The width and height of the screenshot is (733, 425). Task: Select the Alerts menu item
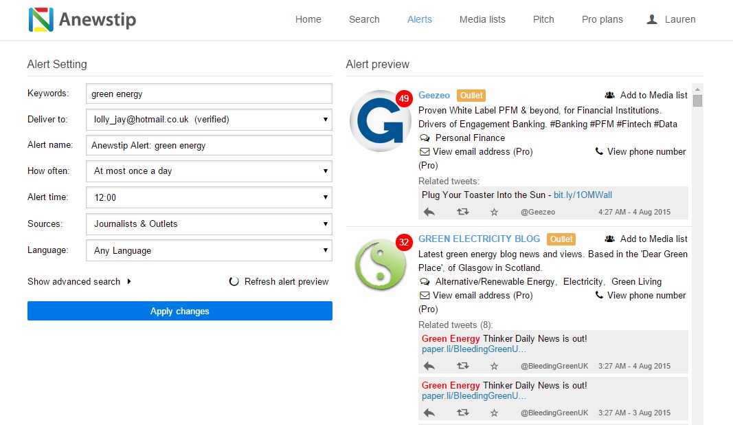419,19
